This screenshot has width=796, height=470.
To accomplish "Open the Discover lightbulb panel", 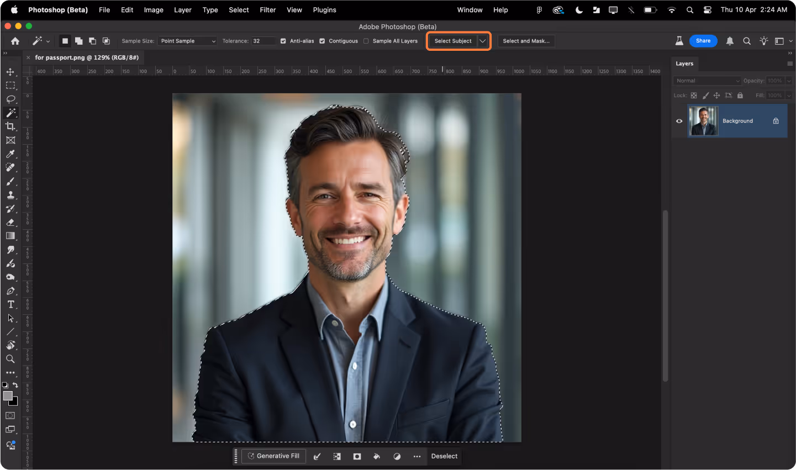I will coord(764,41).
